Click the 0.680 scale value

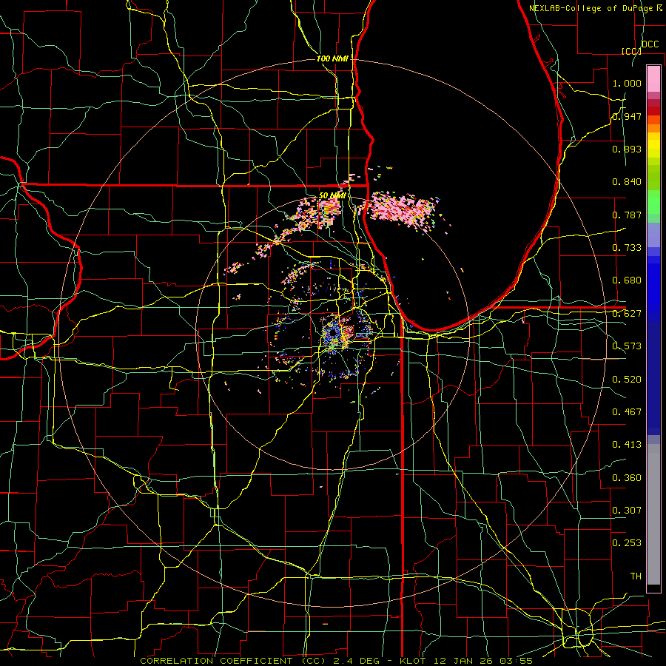(x=627, y=280)
